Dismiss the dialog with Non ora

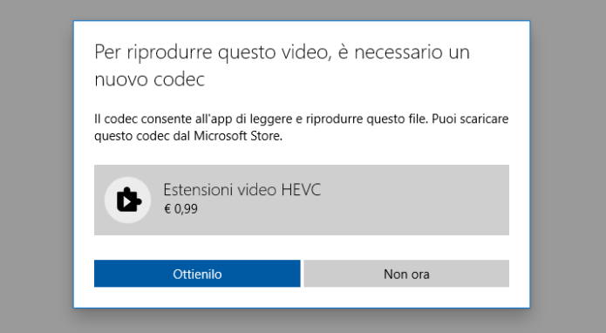point(406,274)
